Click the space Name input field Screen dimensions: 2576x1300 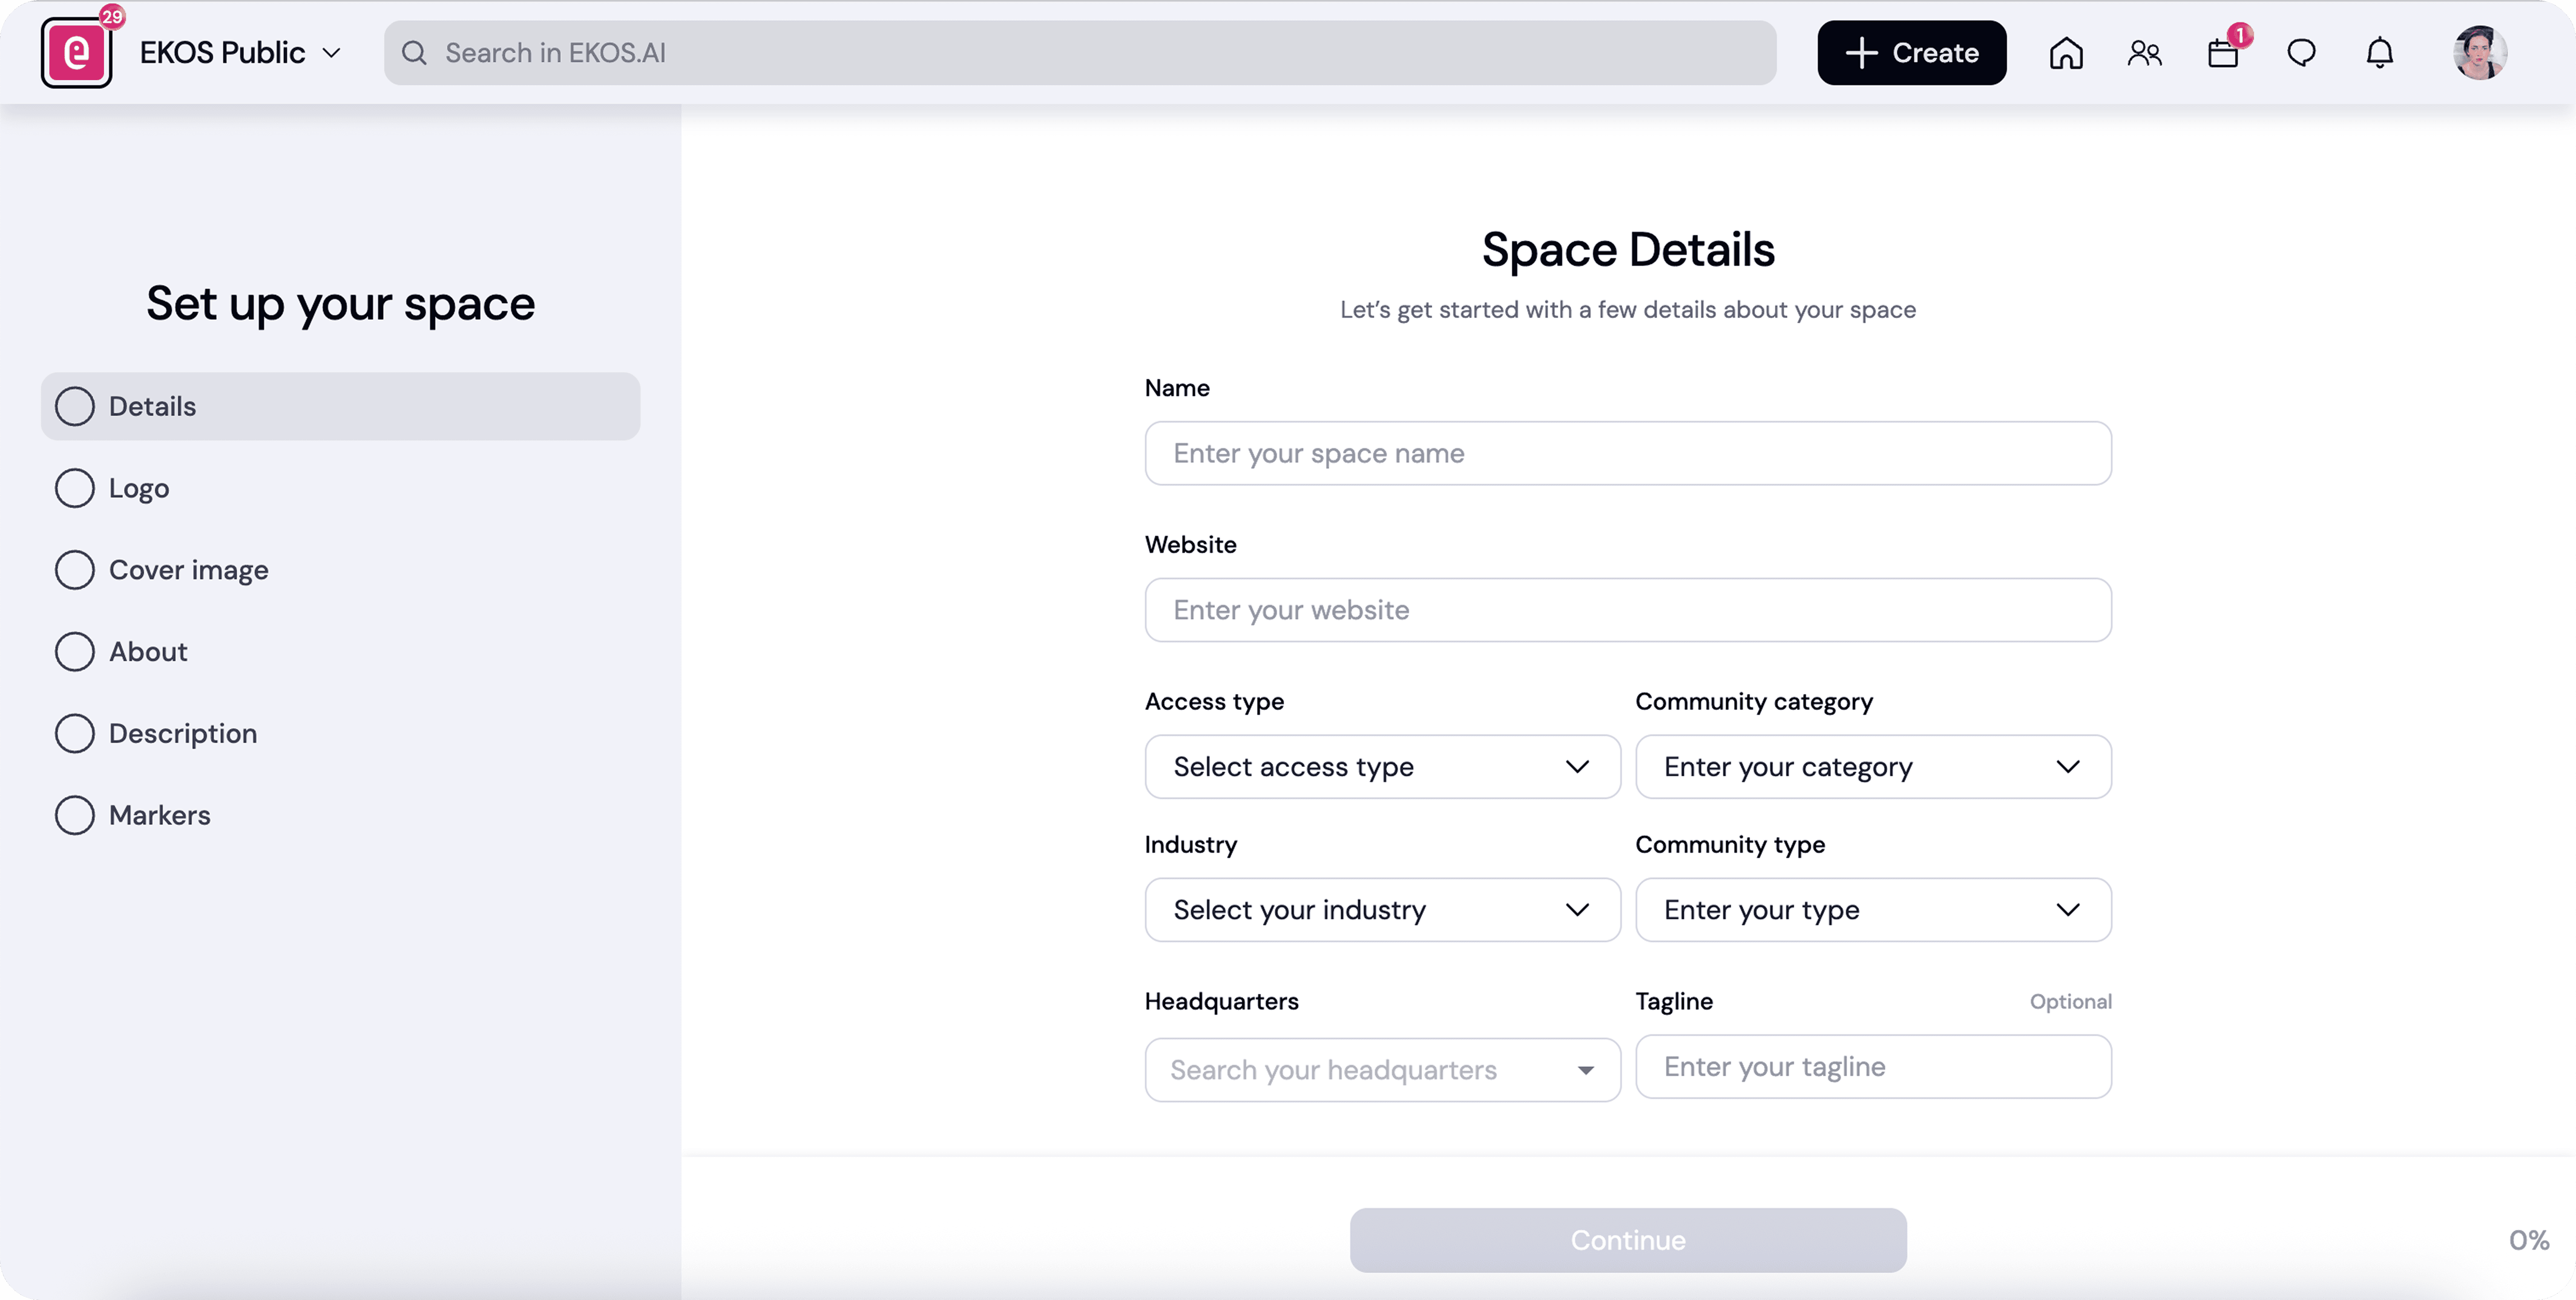[x=1627, y=453]
